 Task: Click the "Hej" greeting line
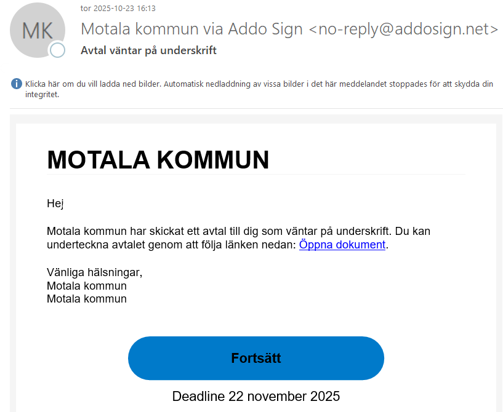click(x=55, y=204)
